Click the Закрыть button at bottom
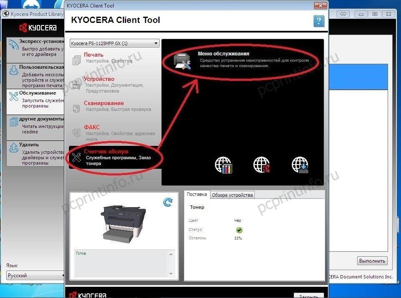 point(308,295)
